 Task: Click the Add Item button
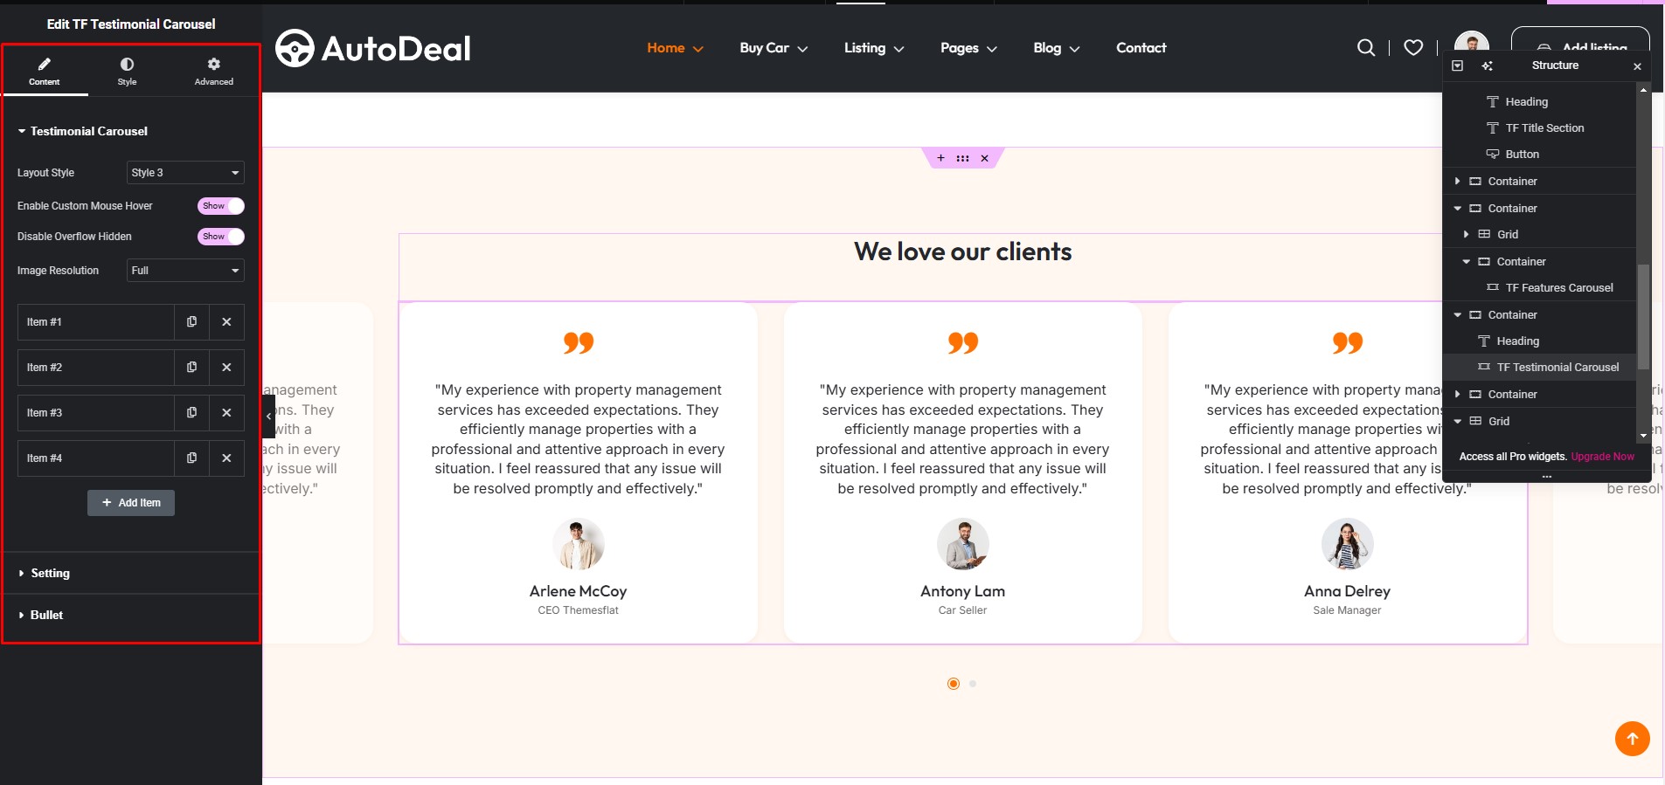coord(131,503)
